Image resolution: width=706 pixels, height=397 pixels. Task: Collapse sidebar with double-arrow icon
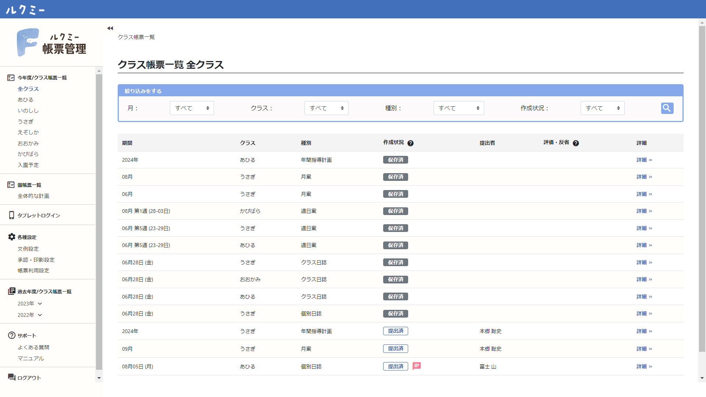click(x=110, y=28)
